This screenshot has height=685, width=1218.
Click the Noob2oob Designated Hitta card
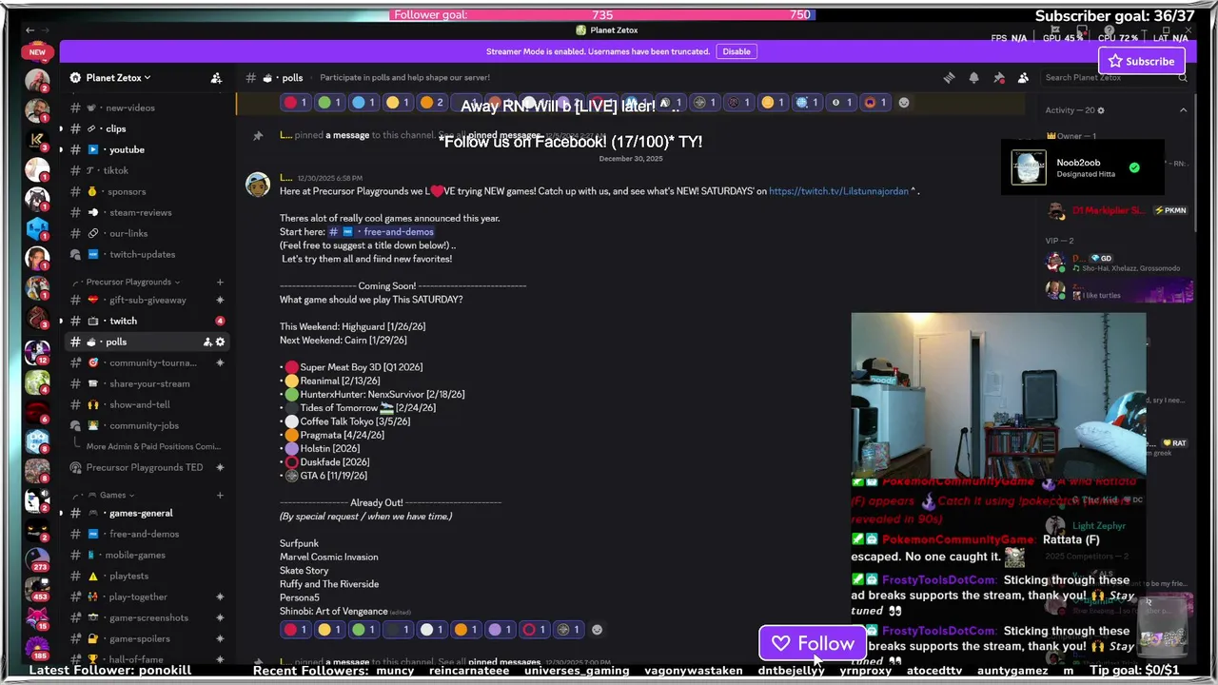[1082, 167]
